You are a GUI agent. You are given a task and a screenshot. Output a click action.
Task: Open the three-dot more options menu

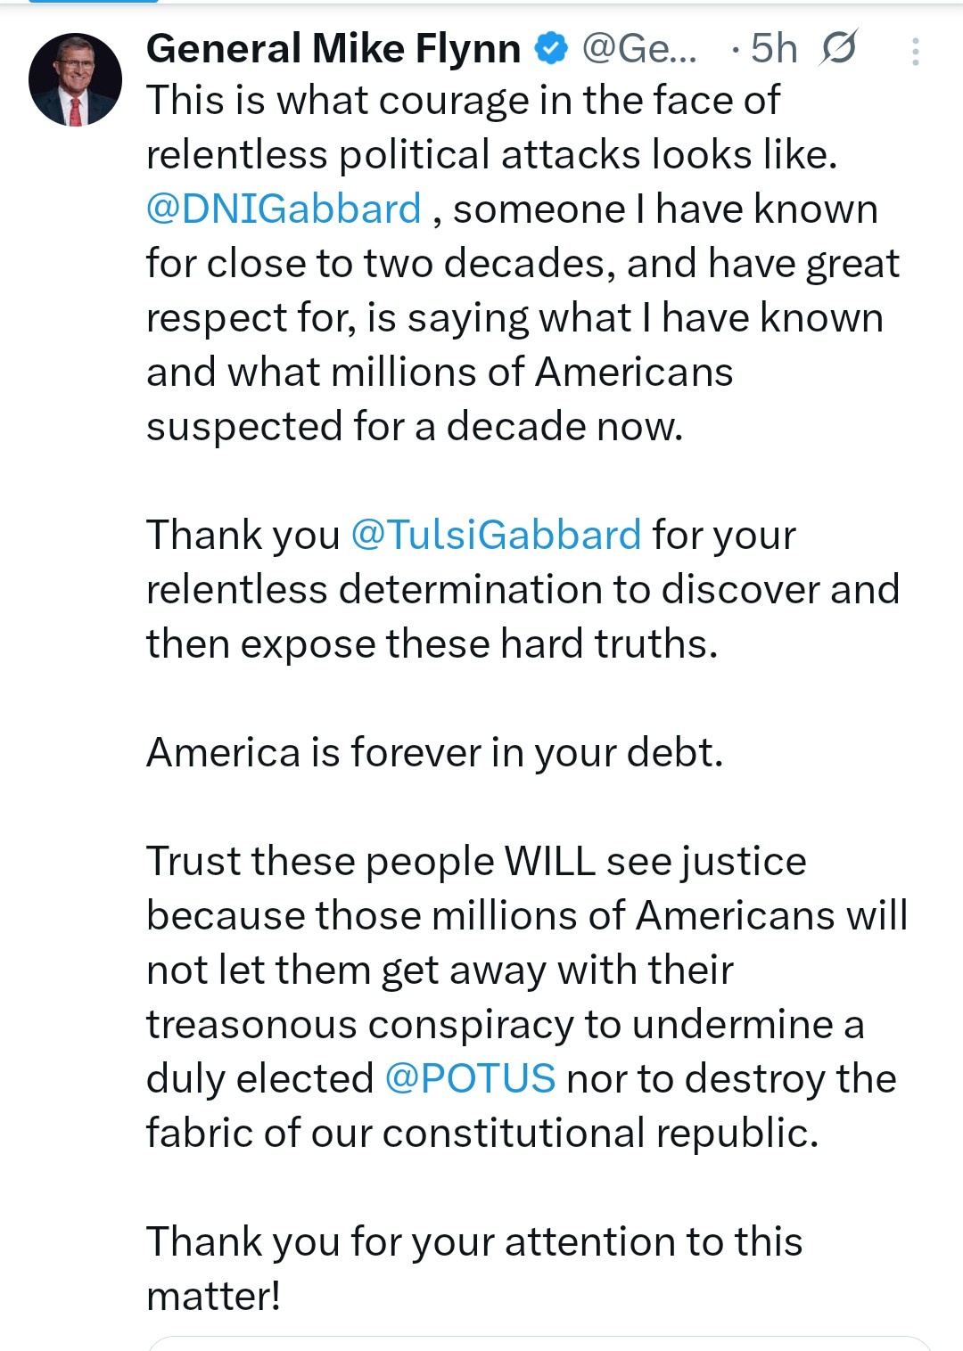915,52
